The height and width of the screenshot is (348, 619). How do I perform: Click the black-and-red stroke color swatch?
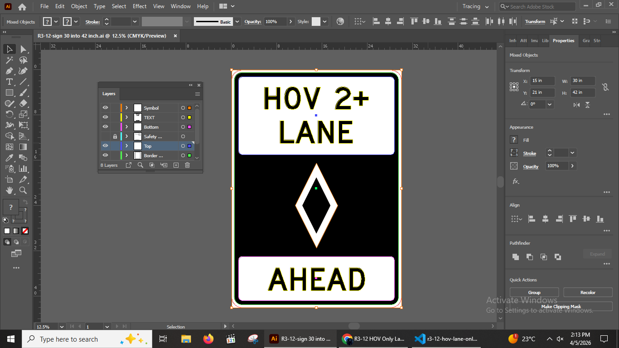26,231
